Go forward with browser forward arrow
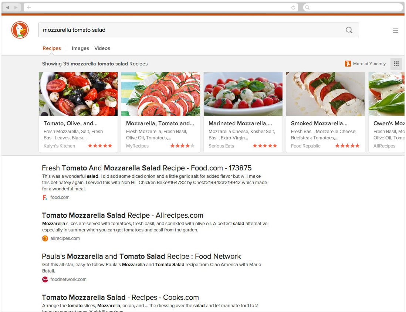The image size is (406, 312). (x=16, y=7)
